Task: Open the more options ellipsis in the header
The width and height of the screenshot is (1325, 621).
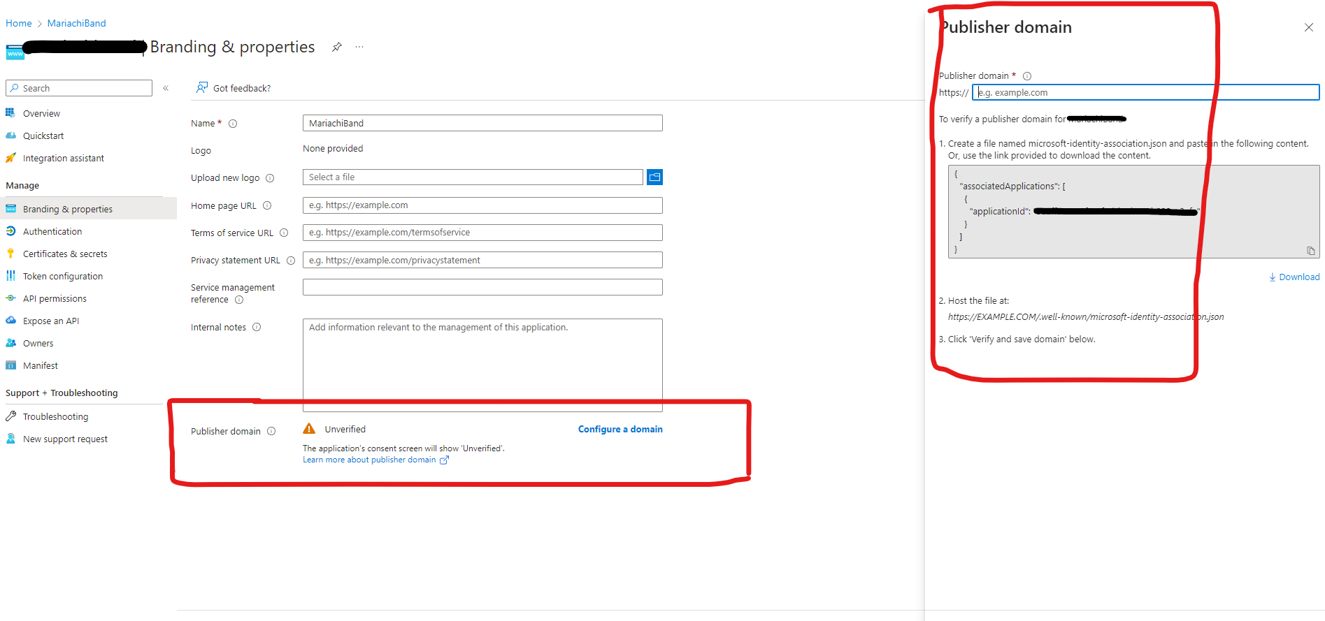Action: point(359,47)
